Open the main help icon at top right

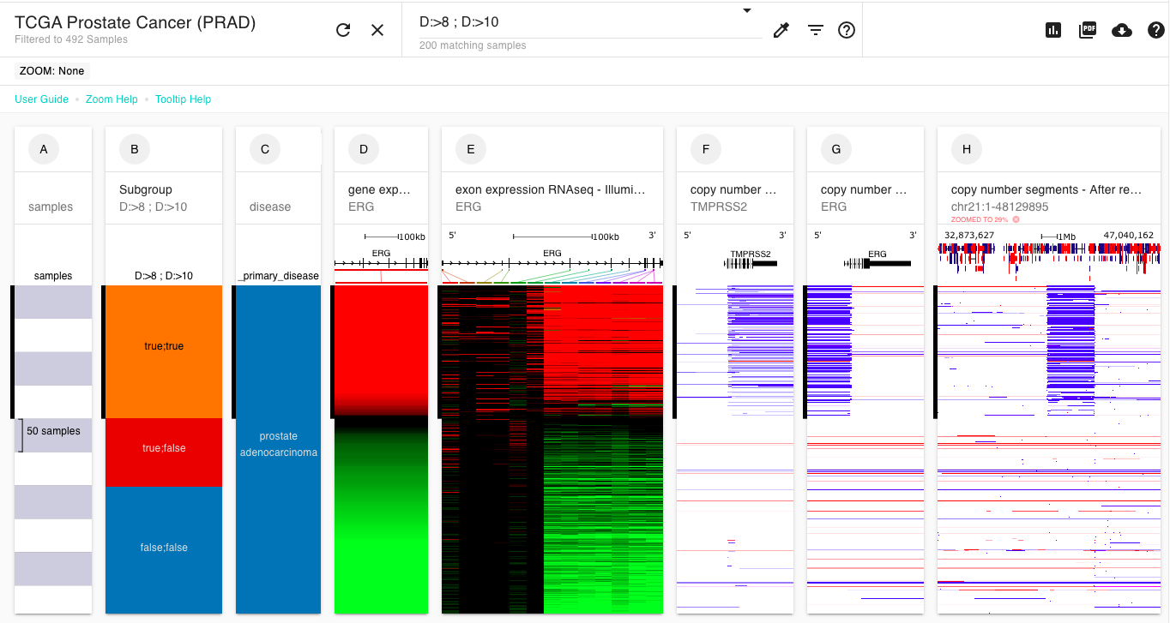1155,30
